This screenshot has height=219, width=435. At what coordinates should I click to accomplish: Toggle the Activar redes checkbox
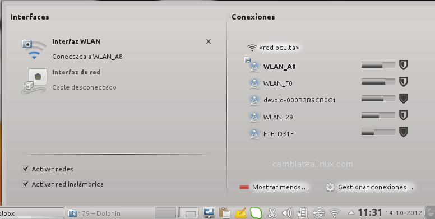[26, 169]
